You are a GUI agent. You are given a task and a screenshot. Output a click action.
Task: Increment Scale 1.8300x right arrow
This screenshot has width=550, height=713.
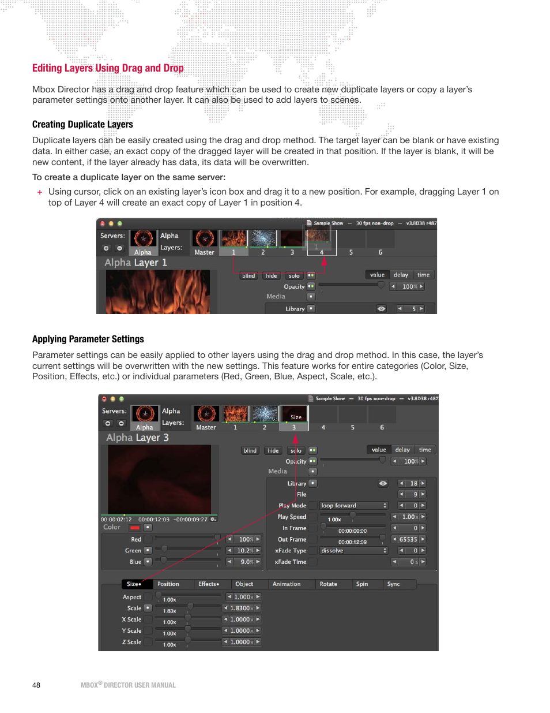coord(258,609)
